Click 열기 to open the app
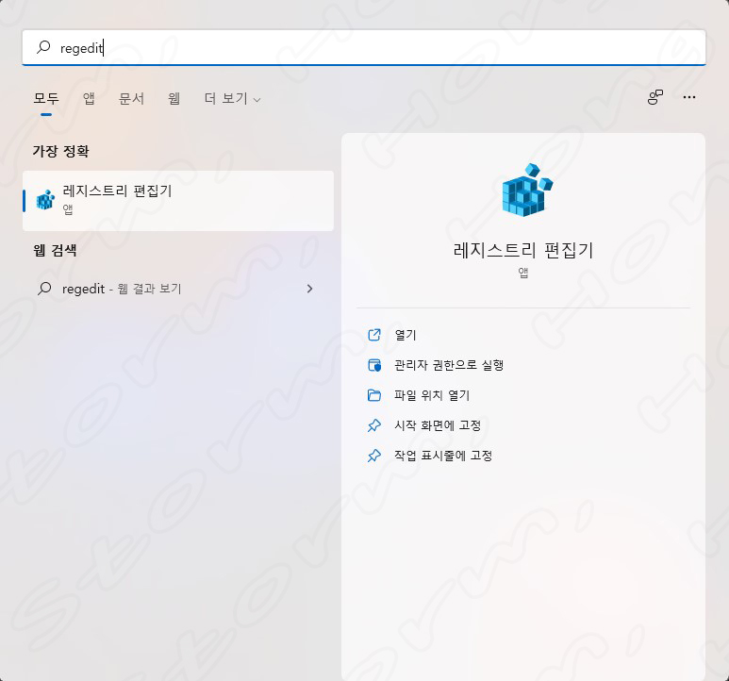This screenshot has height=681, width=729. click(405, 335)
